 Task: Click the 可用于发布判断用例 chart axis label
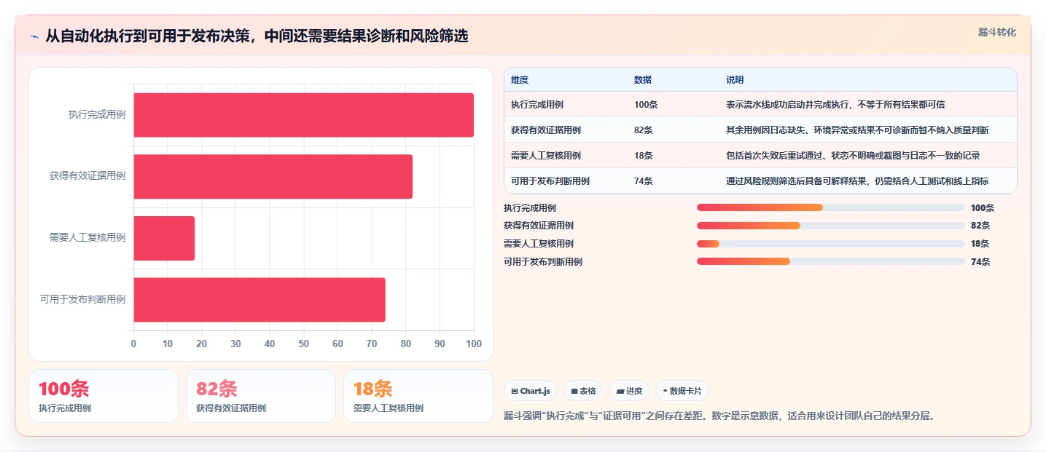83,299
